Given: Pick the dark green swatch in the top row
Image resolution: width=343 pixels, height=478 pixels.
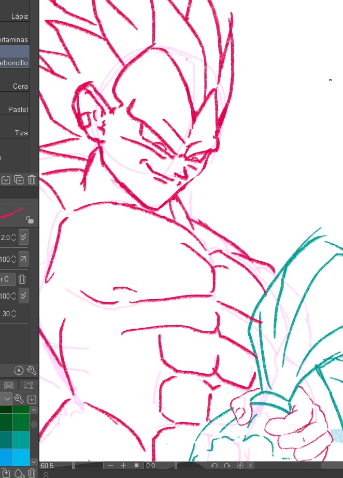Looking at the screenshot, I should tap(6, 410).
